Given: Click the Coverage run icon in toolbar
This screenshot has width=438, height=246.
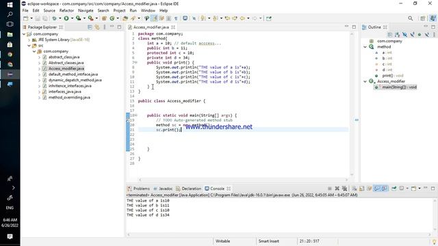Looking at the screenshot, I should click(79, 18).
